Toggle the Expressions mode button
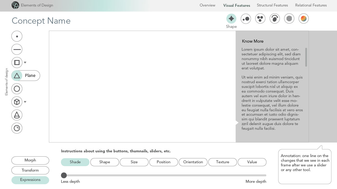The width and height of the screenshot is (337, 189). 30,180
